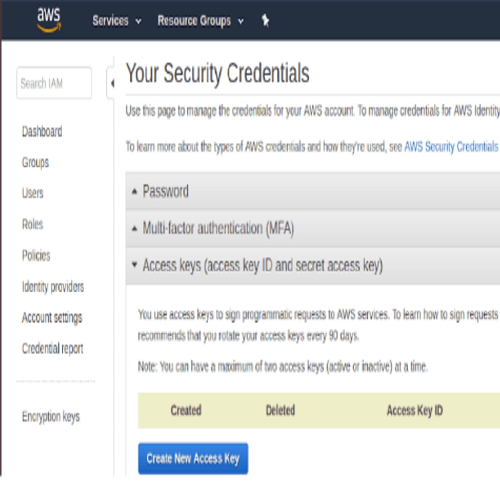Select the Access Key ID column header
This screenshot has width=500, height=500.
pyautogui.click(x=415, y=410)
